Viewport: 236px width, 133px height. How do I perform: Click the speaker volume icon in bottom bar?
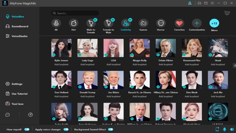pos(232,129)
